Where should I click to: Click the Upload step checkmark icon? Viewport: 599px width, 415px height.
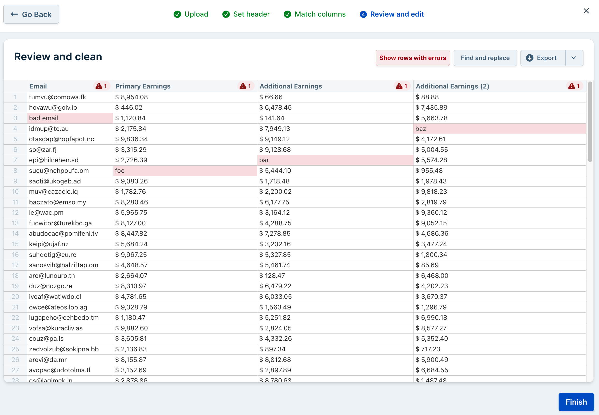click(x=177, y=14)
